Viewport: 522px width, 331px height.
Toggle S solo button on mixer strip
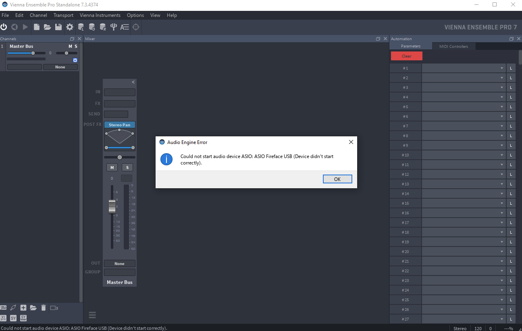127,167
